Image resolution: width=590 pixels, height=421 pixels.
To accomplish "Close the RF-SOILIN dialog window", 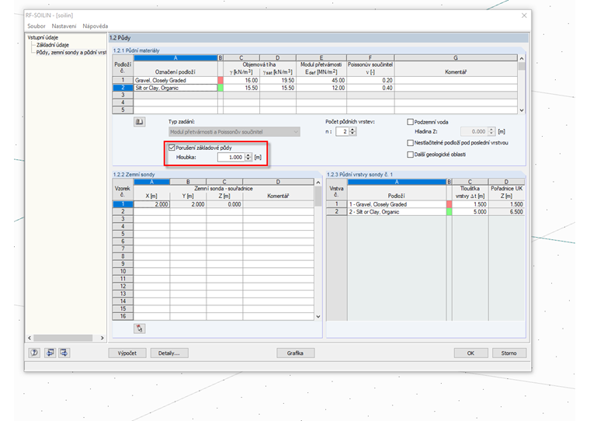I will (524, 16).
